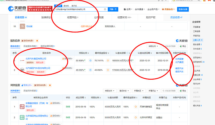Export the investment table with 导出
The height and width of the screenshot is (125, 215).
tap(183, 91)
